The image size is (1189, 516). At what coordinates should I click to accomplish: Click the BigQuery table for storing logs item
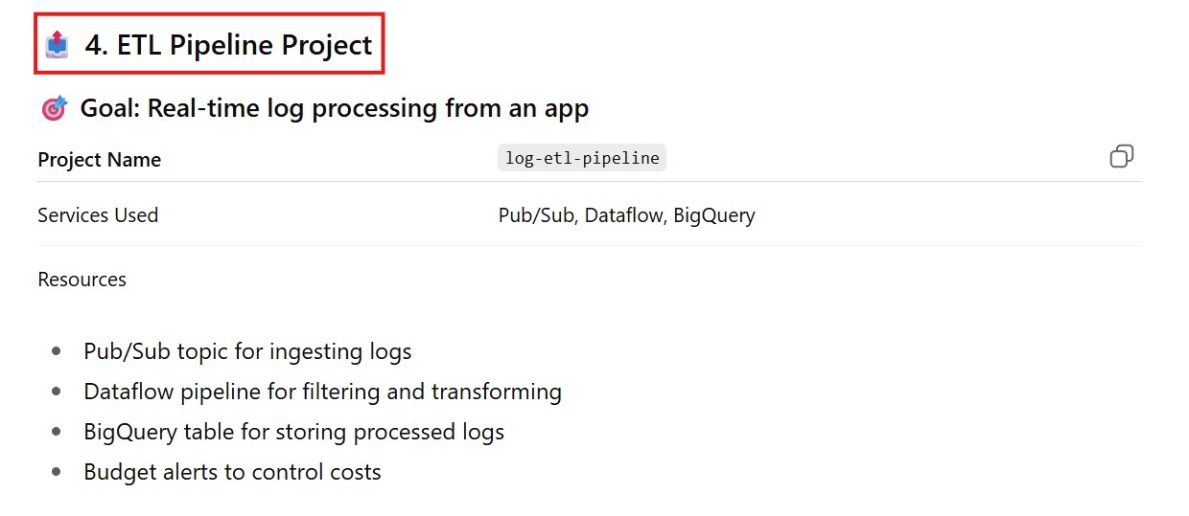click(293, 432)
